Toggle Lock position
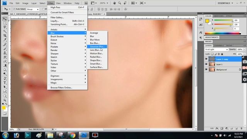This screenshot has width=247, height=139. click(x=219, y=54)
